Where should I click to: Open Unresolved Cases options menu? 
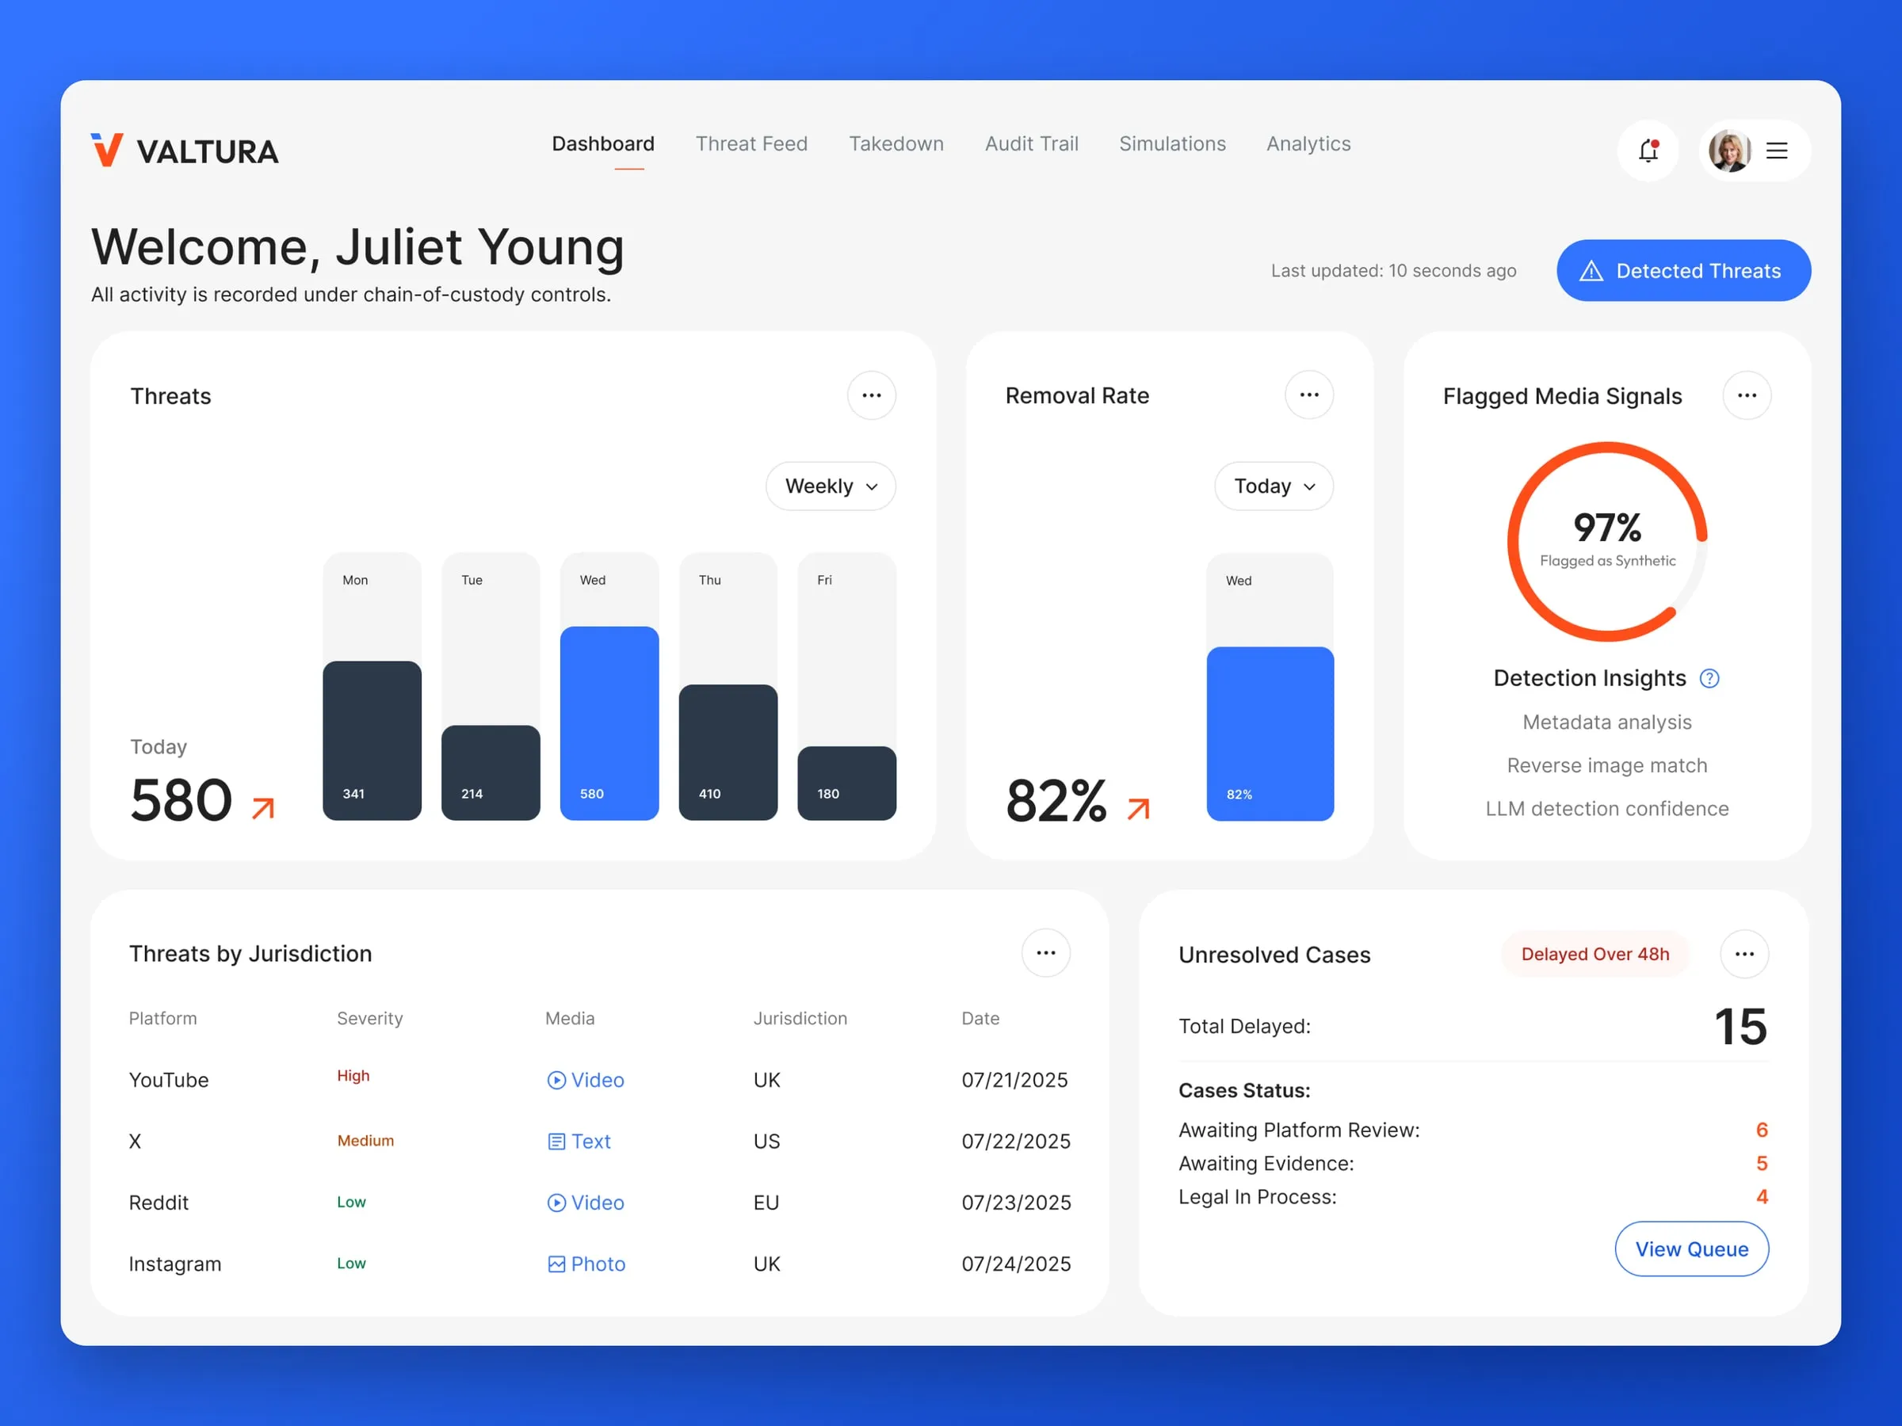point(1743,953)
